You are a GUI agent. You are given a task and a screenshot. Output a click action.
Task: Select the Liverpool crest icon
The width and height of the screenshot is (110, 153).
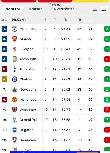click(x=15, y=49)
